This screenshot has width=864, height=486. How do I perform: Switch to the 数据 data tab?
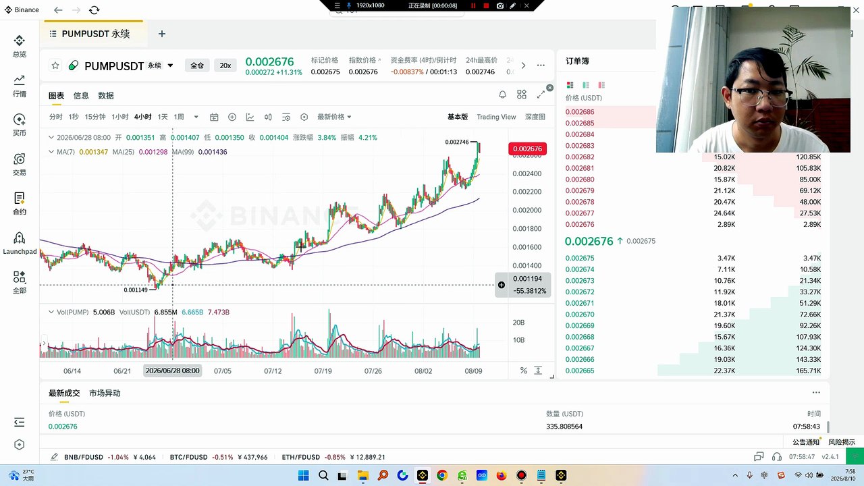click(106, 96)
